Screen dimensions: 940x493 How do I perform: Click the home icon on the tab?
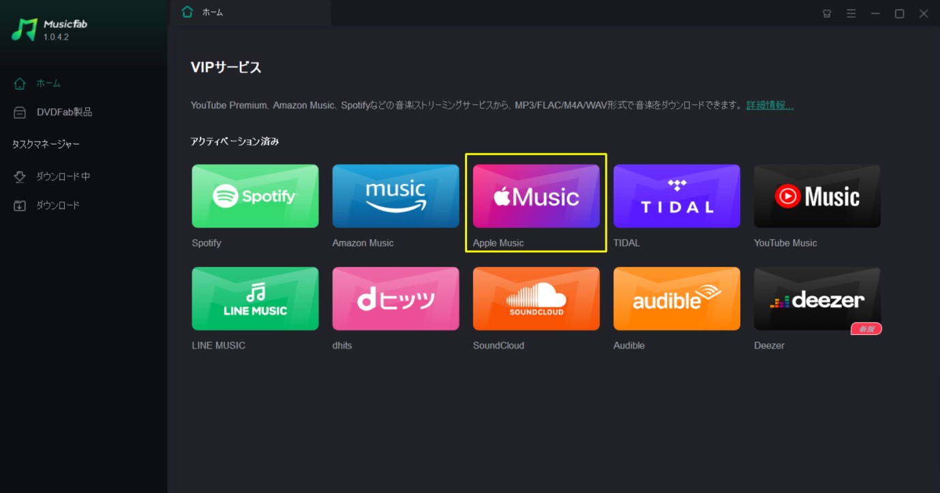point(187,12)
